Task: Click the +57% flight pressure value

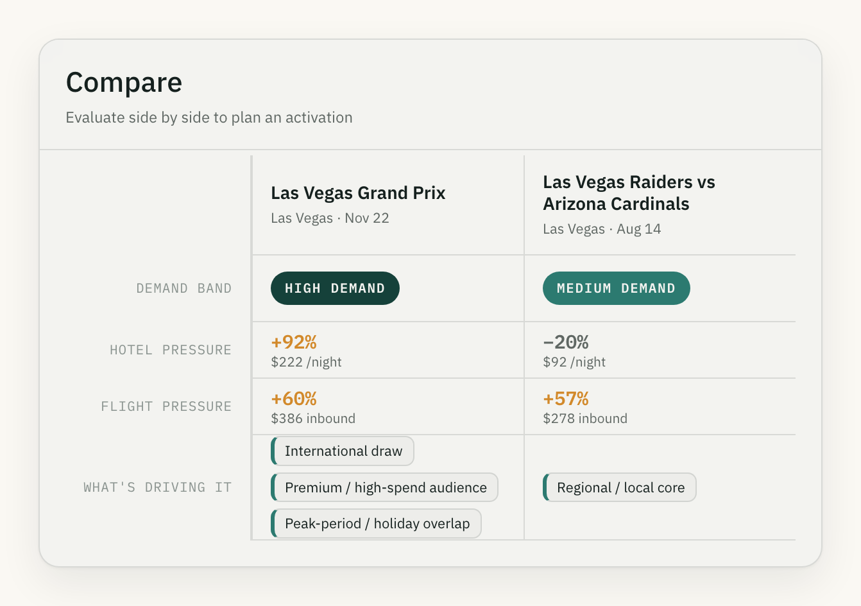Action: [x=566, y=399]
